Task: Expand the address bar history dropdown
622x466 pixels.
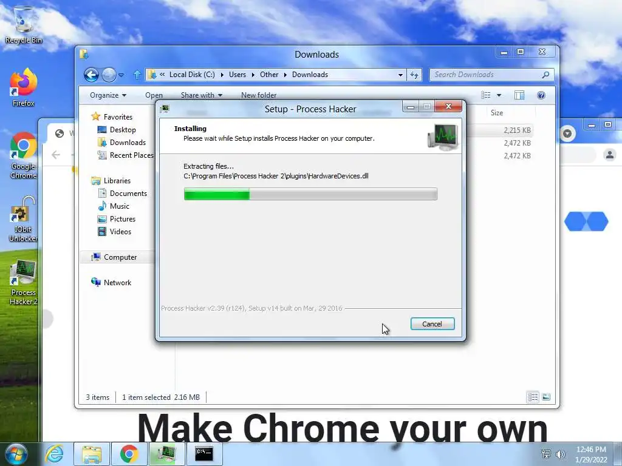Action: coord(401,75)
